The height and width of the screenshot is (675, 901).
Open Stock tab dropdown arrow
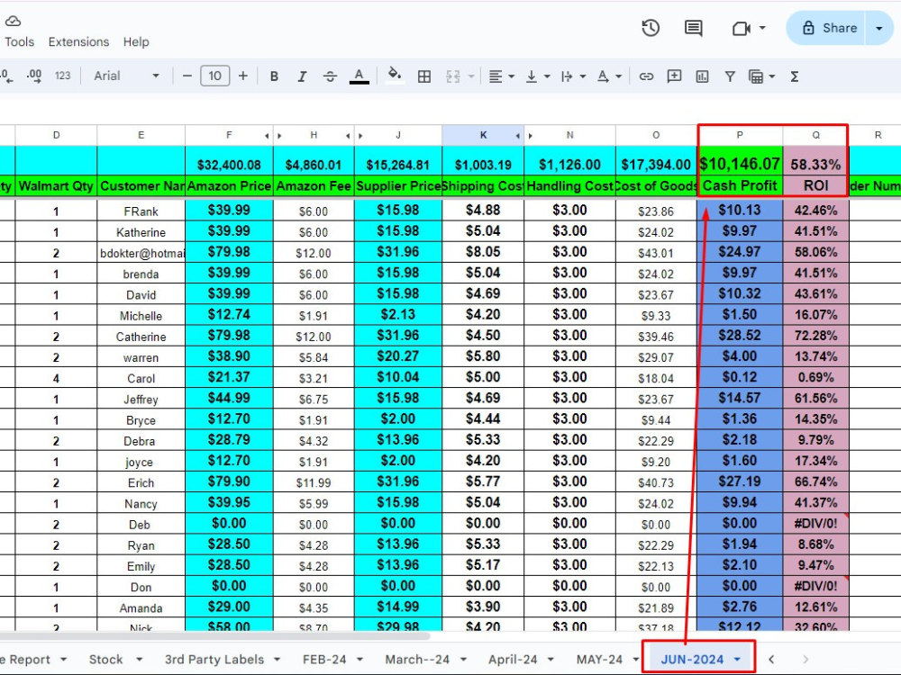coord(139,660)
